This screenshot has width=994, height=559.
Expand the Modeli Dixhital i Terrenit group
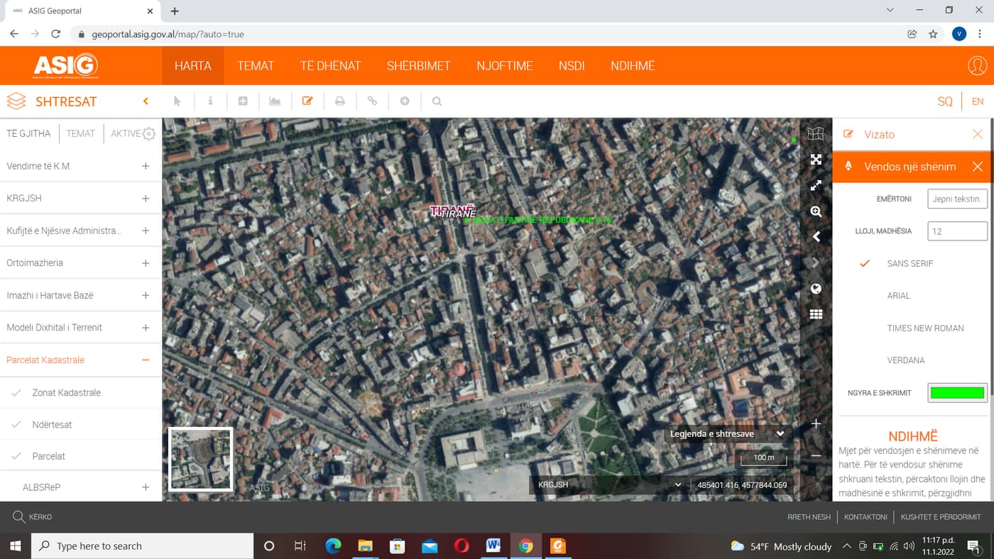146,327
